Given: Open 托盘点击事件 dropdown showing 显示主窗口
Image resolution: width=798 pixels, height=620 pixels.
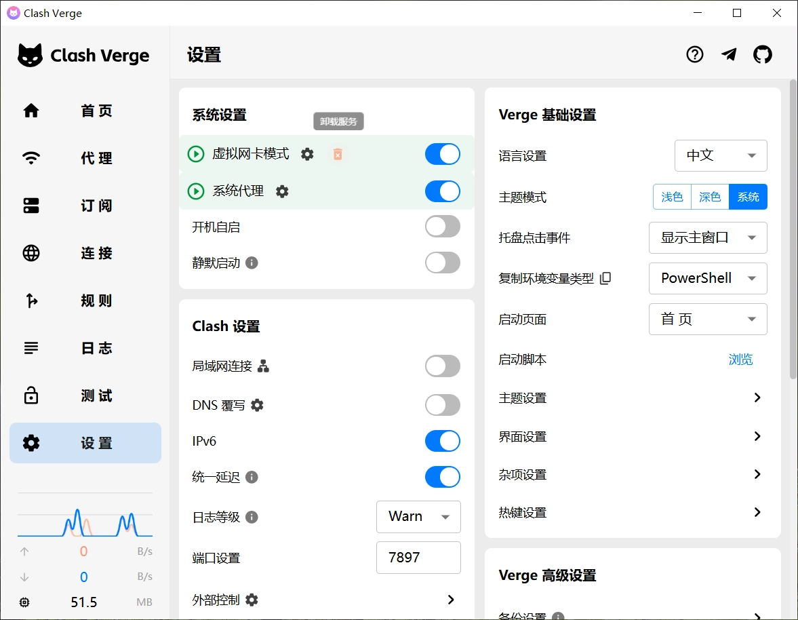Looking at the screenshot, I should (708, 237).
